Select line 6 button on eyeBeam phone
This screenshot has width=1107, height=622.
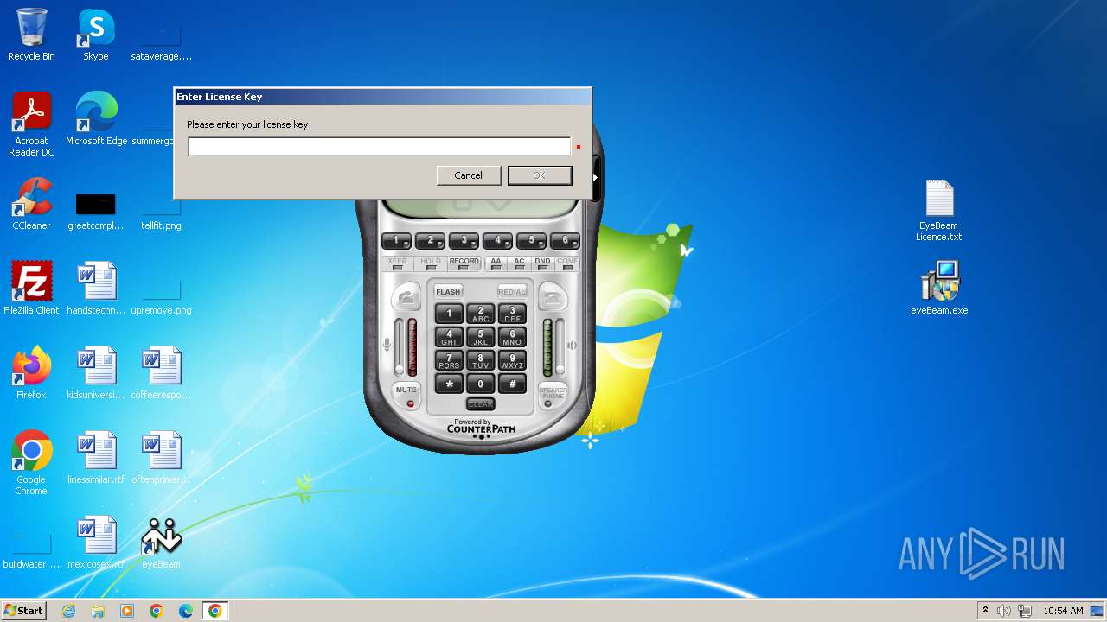pos(565,240)
